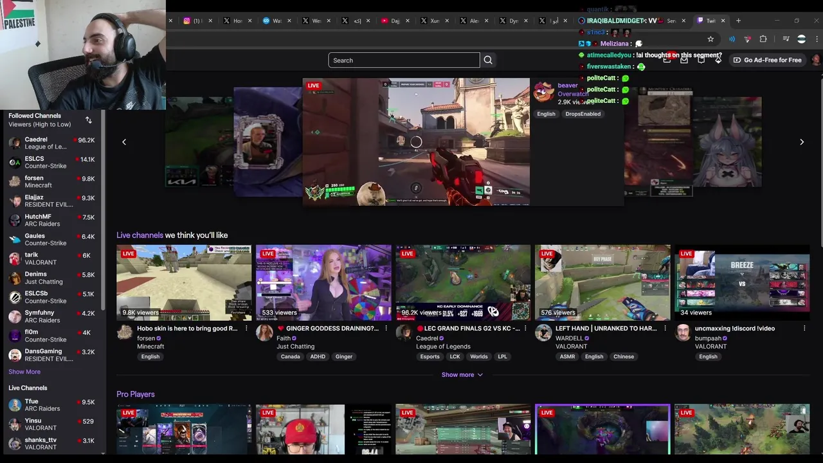Open HutchMF in followed channels sidebar
823x463 pixels.
pyautogui.click(x=51, y=220)
